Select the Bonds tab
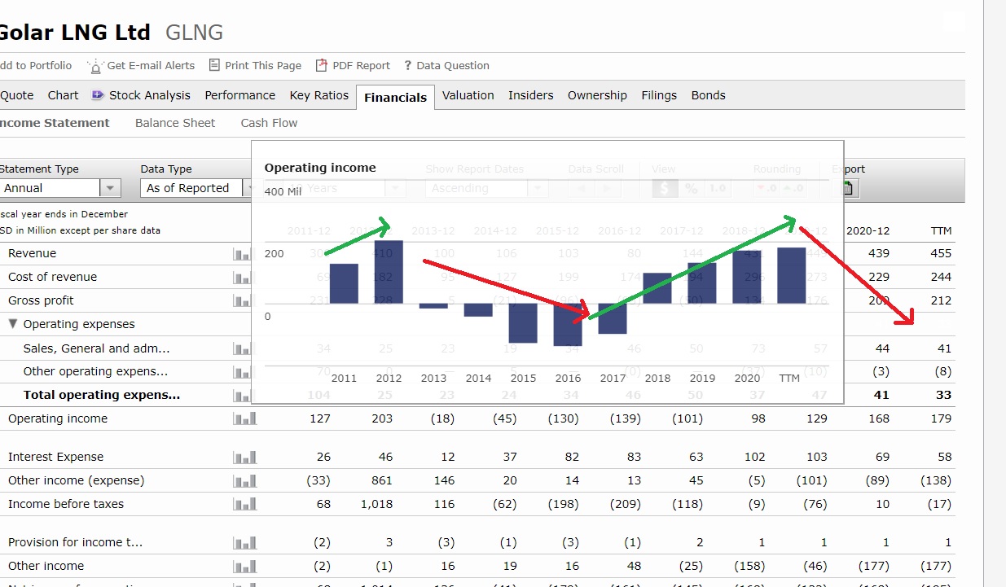 (x=708, y=95)
